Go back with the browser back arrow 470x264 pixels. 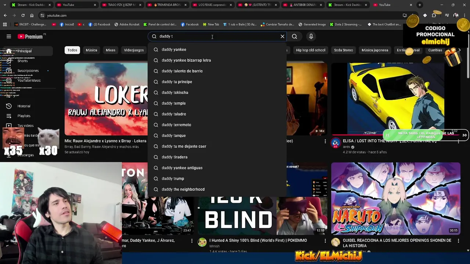(x=5, y=15)
